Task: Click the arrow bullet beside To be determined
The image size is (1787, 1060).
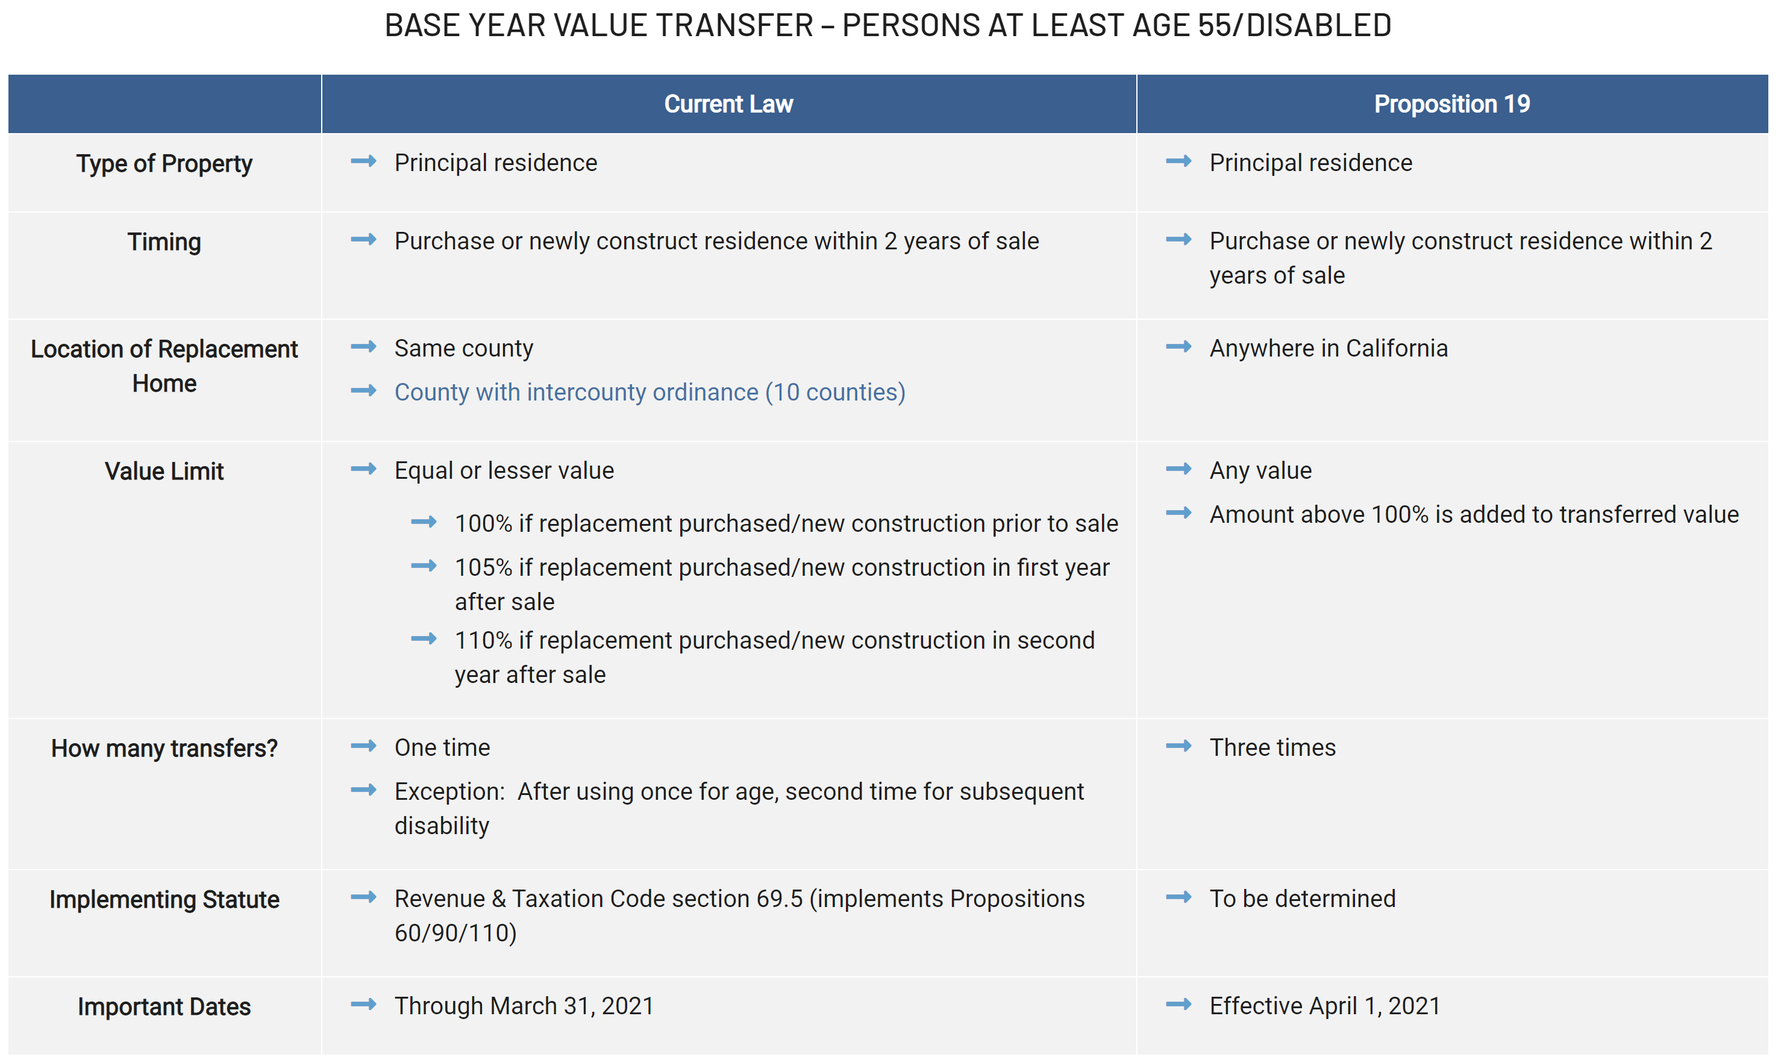Action: [x=1179, y=898]
